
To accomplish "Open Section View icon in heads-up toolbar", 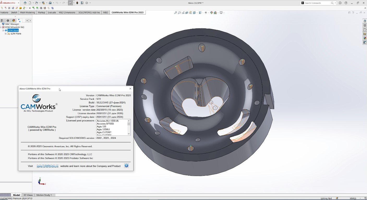I will (187, 12).
